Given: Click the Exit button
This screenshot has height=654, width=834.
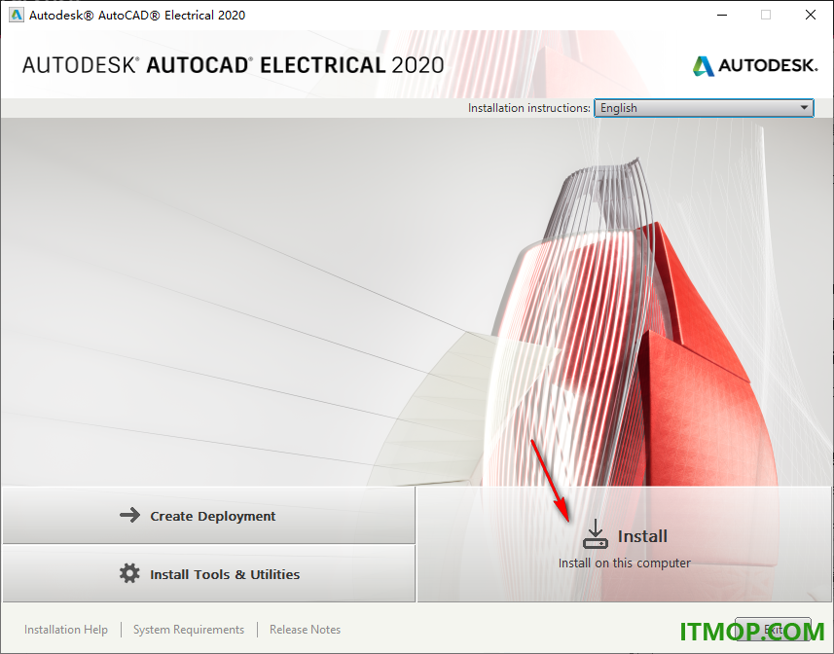Looking at the screenshot, I should click(x=773, y=630).
